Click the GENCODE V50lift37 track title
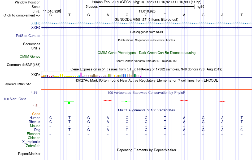This screenshot has width=252, height=160. [146, 20]
